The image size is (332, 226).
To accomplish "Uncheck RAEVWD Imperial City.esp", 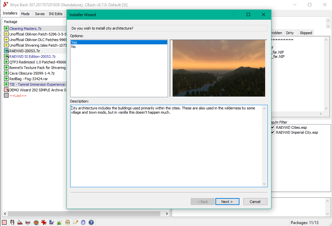I will [273, 132].
